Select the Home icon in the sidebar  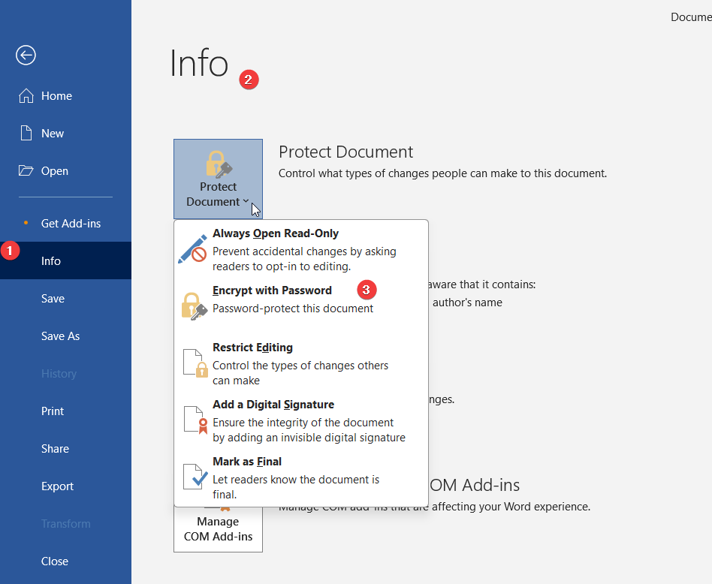click(26, 95)
